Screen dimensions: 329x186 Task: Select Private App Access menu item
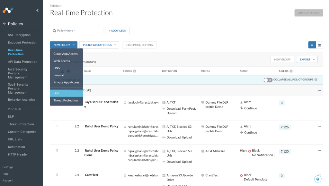(x=66, y=82)
